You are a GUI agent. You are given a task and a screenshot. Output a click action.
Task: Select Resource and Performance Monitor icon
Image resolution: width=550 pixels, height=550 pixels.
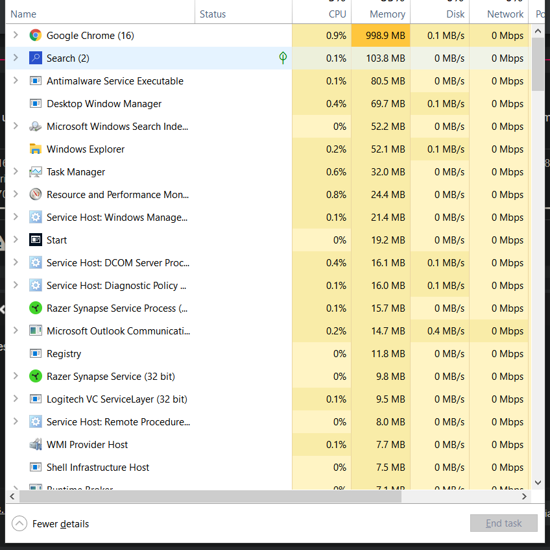[x=36, y=194]
